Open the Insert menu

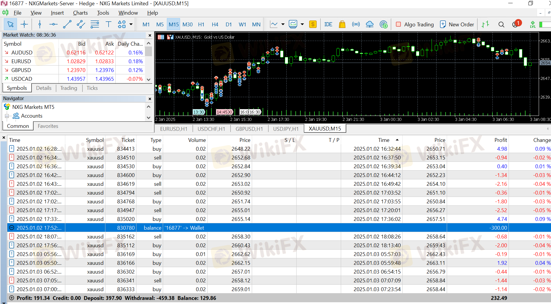click(57, 13)
